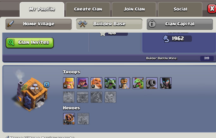Select the Bomber troop icon
This screenshot has width=216, height=138.
pos(124,83)
